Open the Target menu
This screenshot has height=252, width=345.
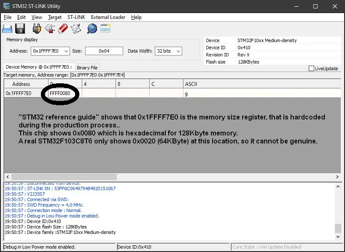pos(55,17)
